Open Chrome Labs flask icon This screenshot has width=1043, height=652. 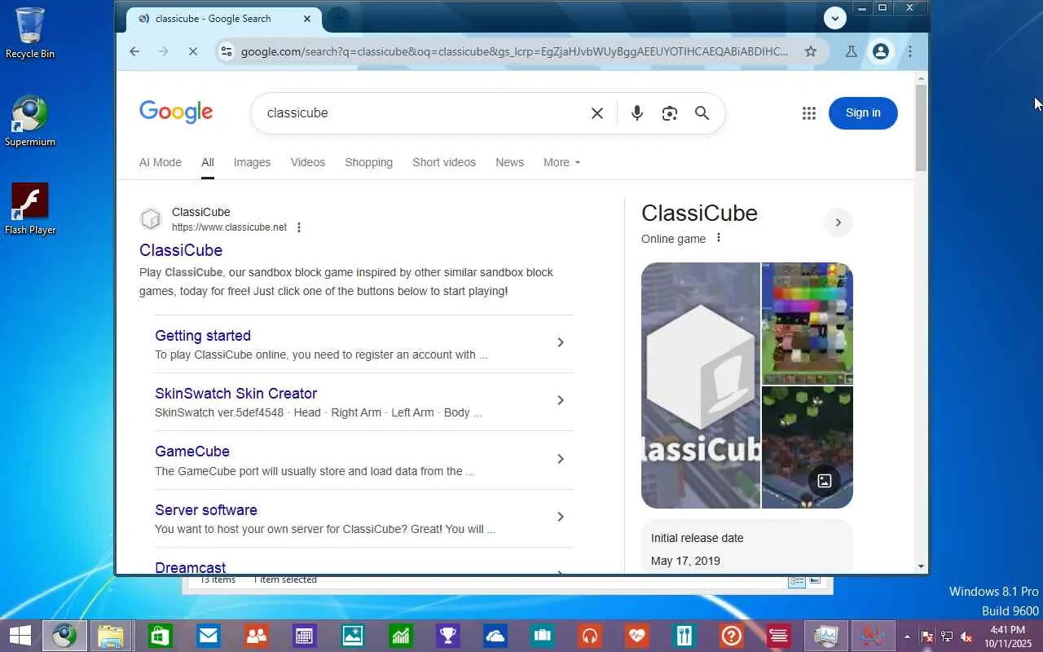(852, 51)
